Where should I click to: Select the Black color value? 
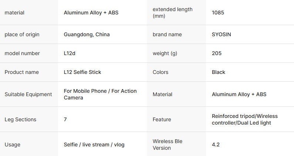pyautogui.click(x=219, y=72)
